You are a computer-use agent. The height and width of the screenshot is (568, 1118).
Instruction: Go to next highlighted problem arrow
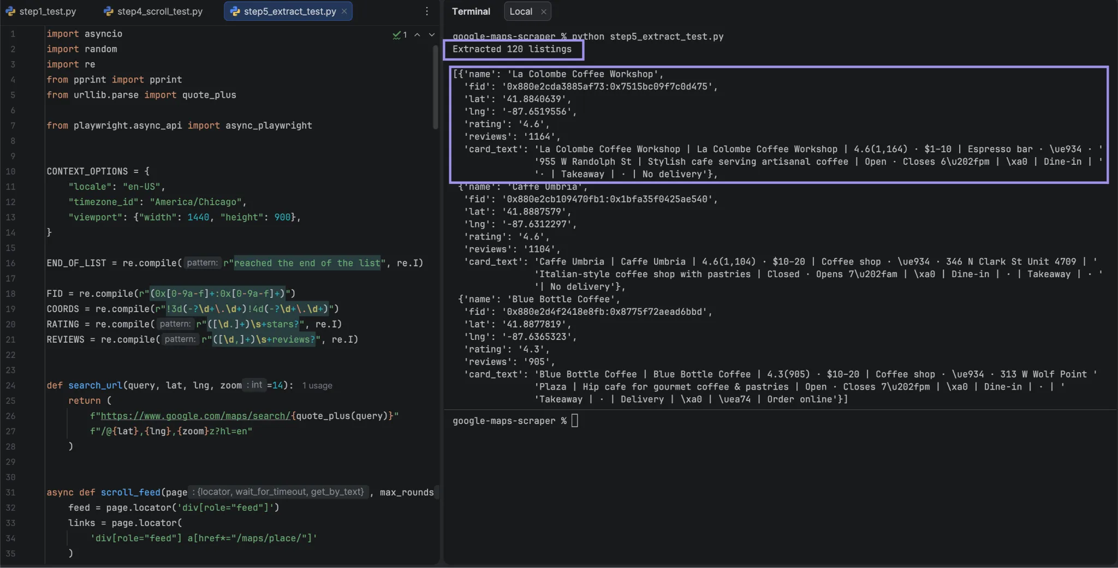pos(432,35)
